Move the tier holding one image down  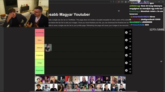coord(130,49)
